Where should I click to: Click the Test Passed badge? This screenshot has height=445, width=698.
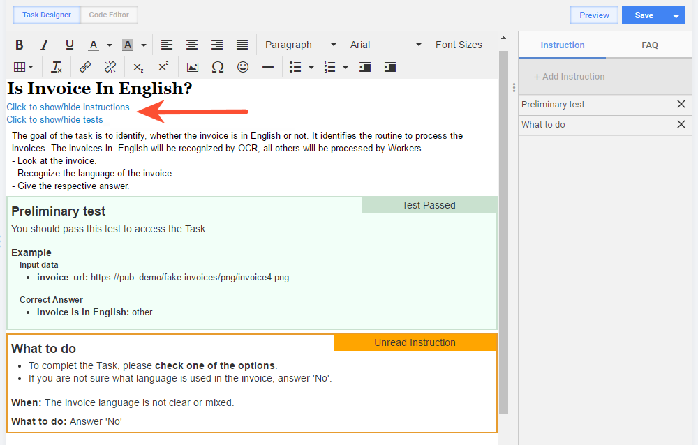[x=429, y=205]
